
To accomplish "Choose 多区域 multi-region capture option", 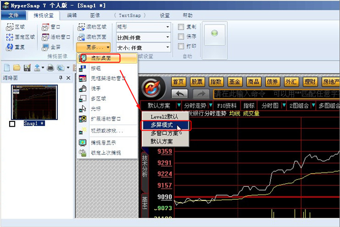I will click(96, 98).
